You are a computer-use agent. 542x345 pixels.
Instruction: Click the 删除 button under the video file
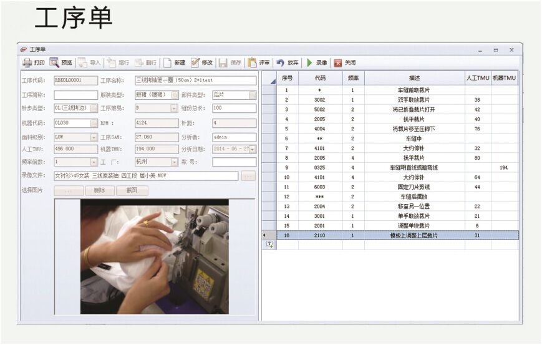[x=100, y=191]
